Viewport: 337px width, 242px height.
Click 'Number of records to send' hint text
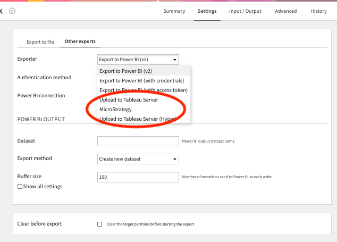(227, 177)
